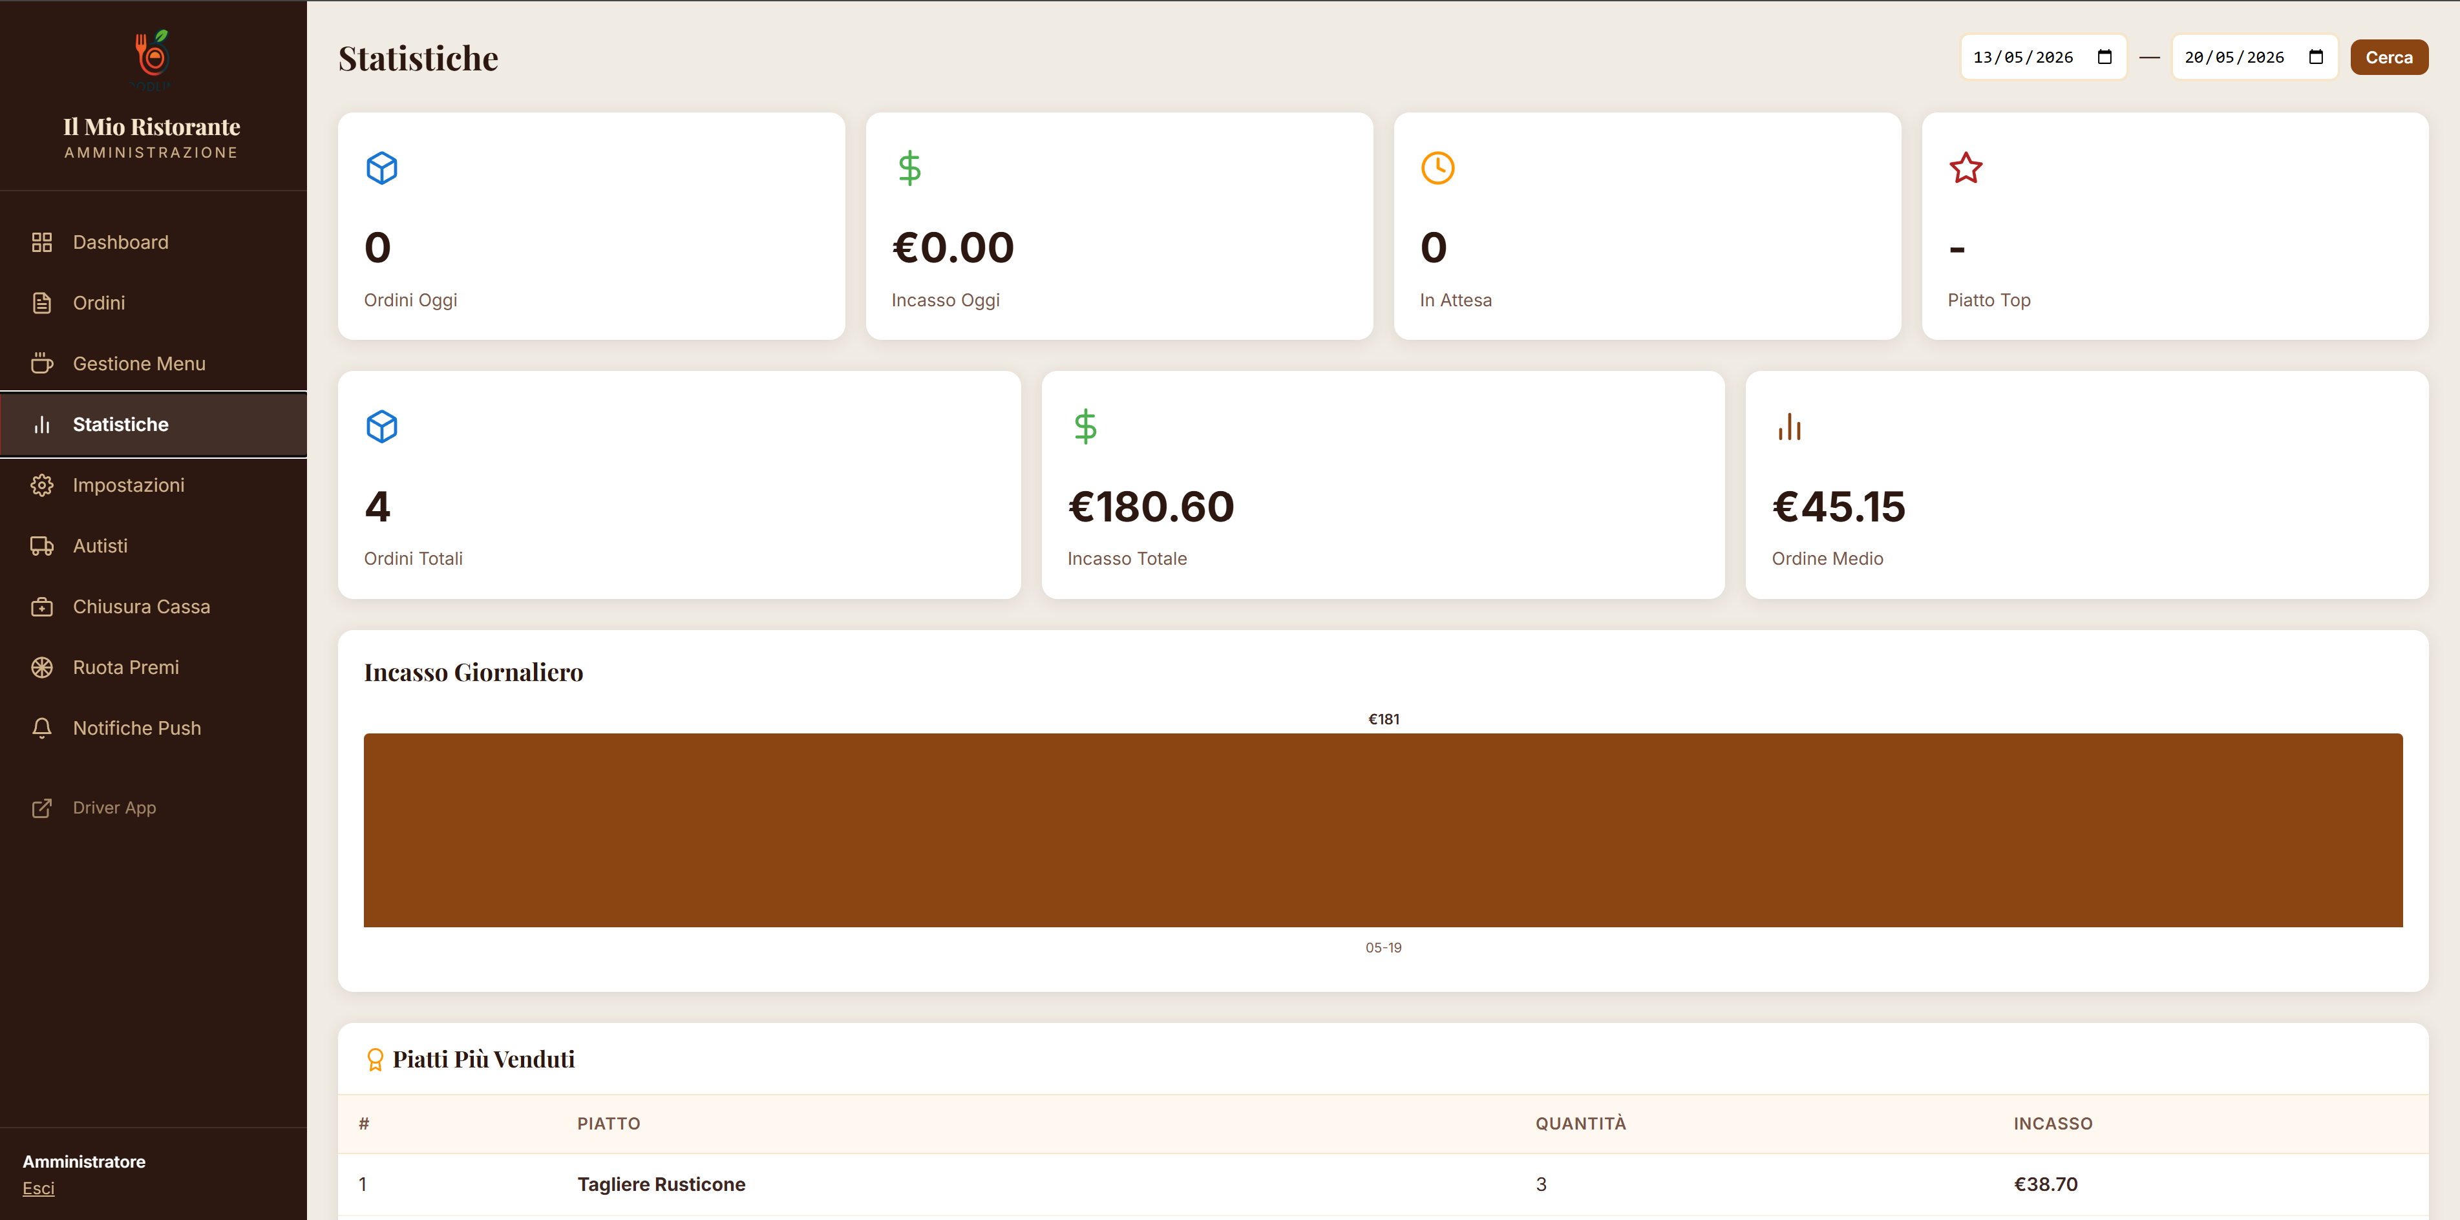2460x1220 pixels.
Task: Click the Il Mio Ristorante title
Action: pos(152,127)
